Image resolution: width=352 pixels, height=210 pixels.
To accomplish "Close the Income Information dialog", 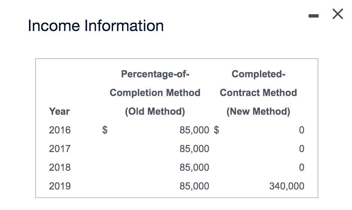I will [337, 15].
